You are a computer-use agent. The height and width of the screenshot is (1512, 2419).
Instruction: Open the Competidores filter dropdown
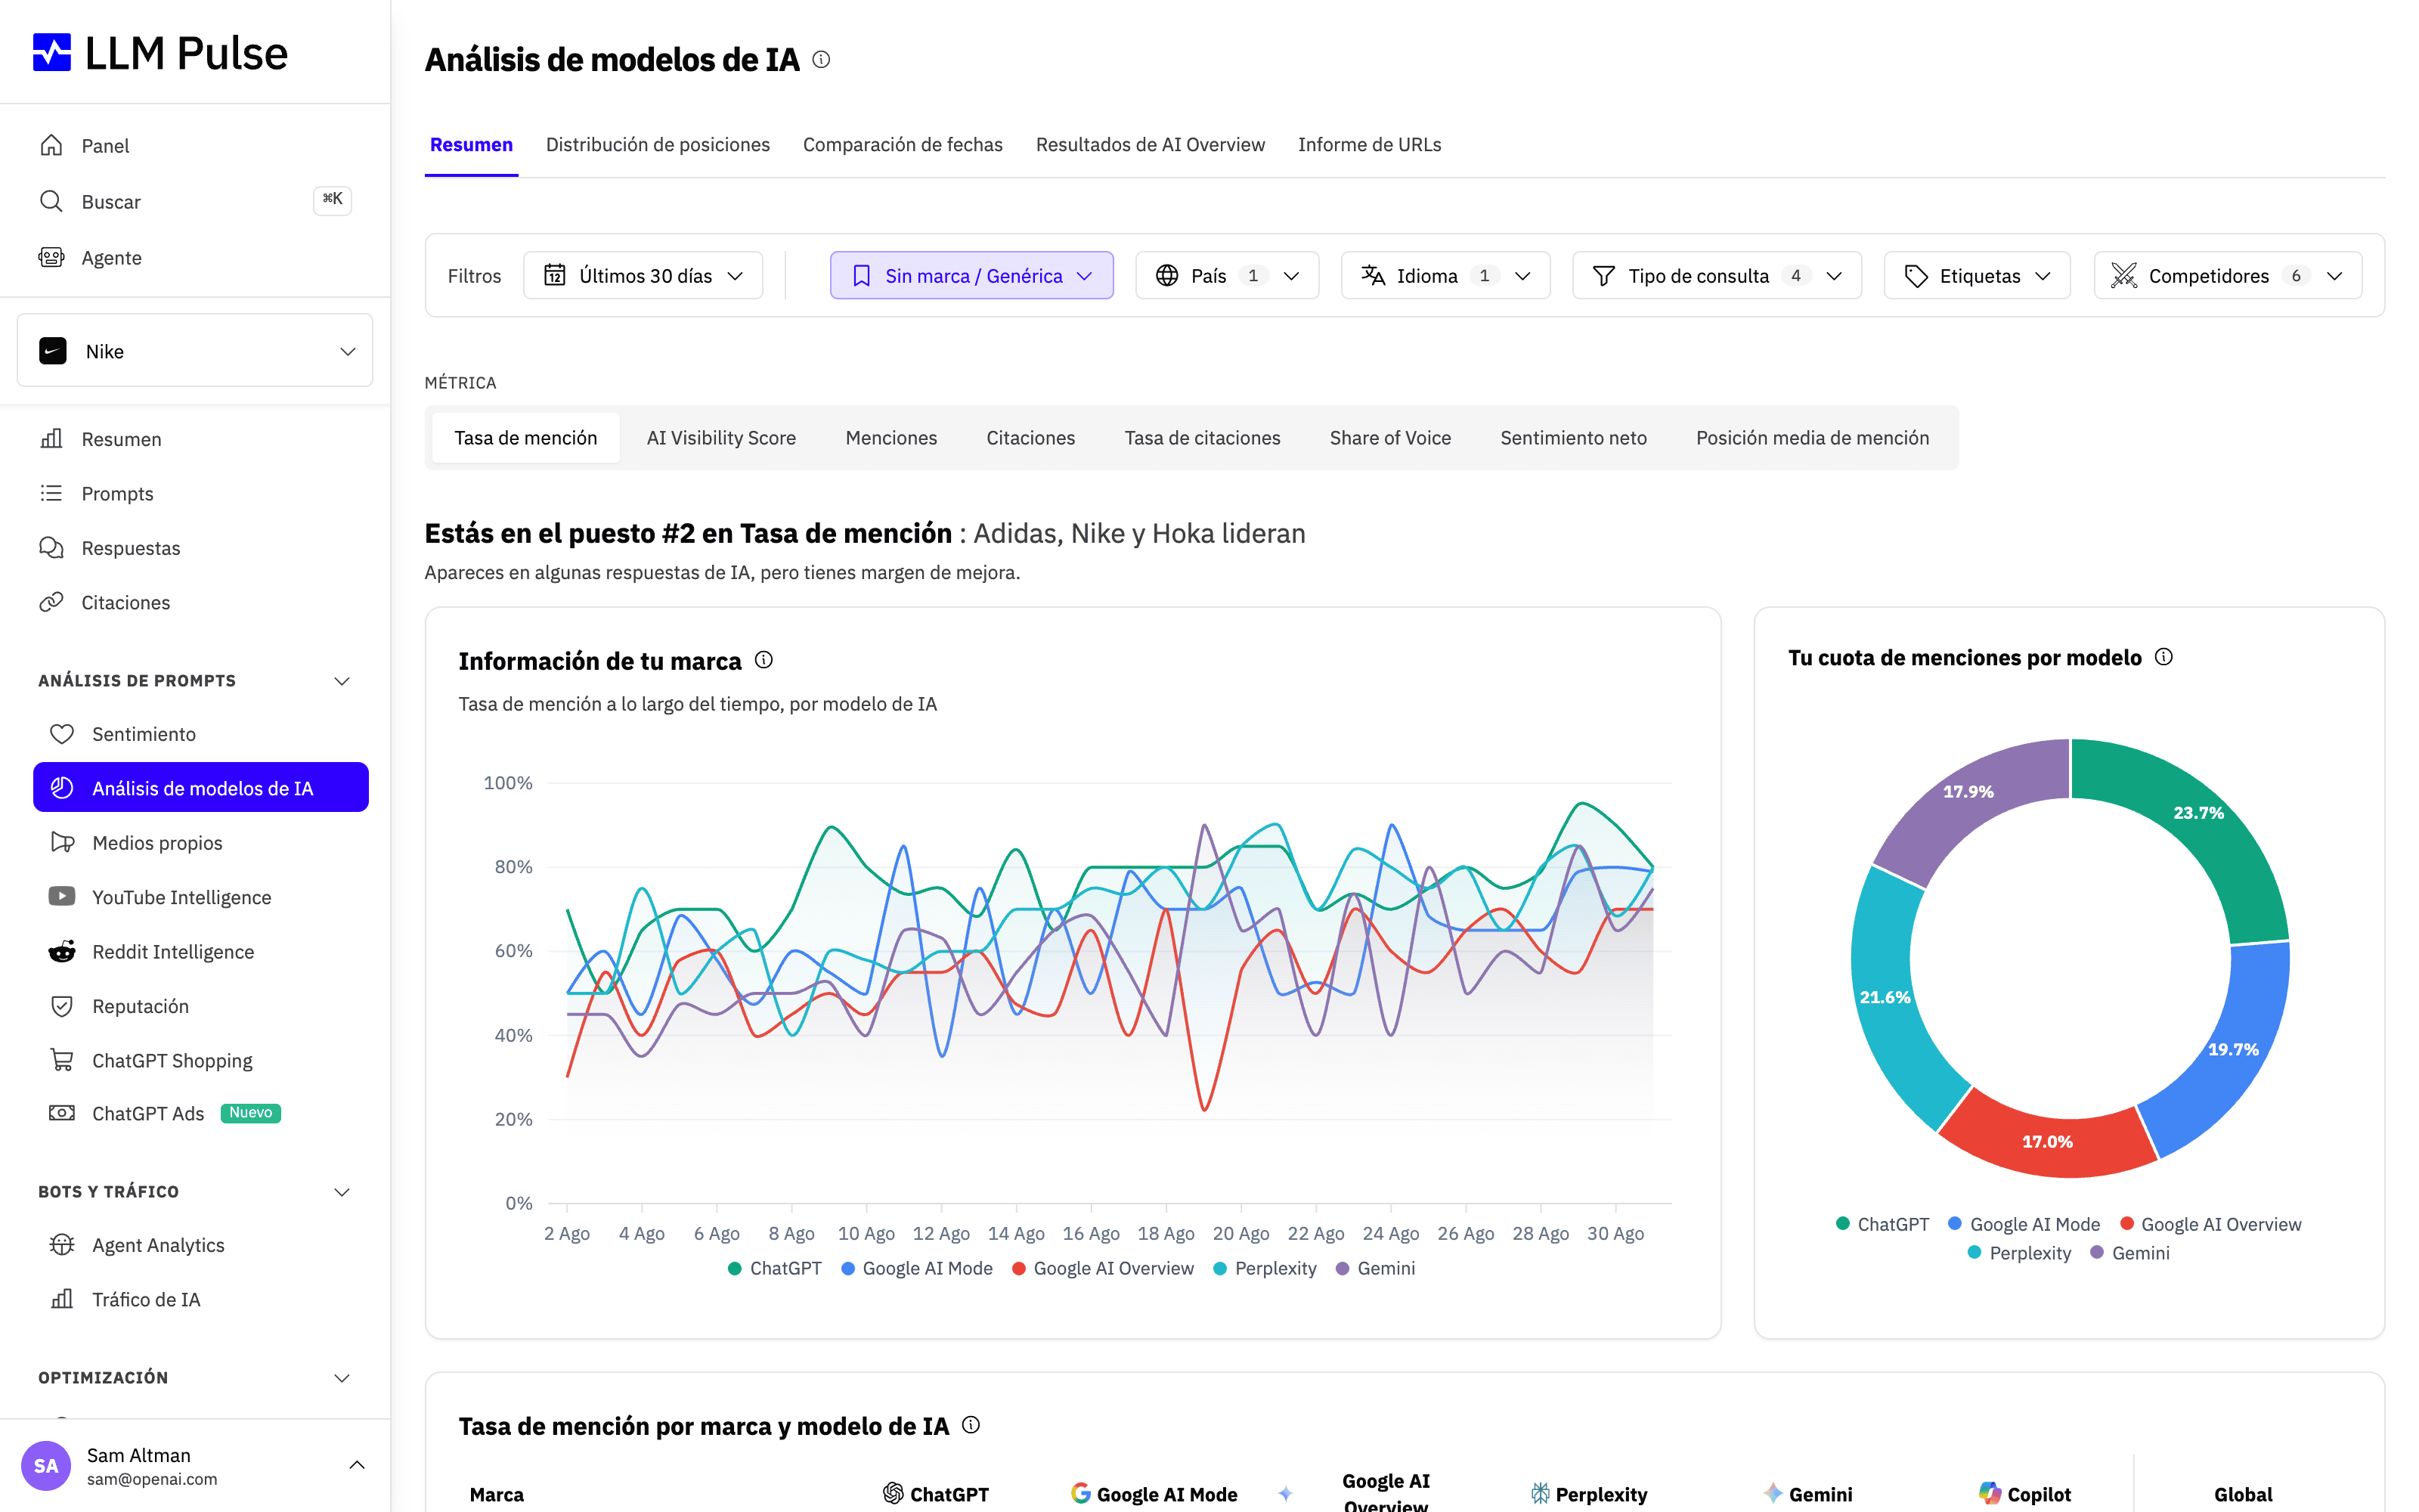click(x=2227, y=275)
